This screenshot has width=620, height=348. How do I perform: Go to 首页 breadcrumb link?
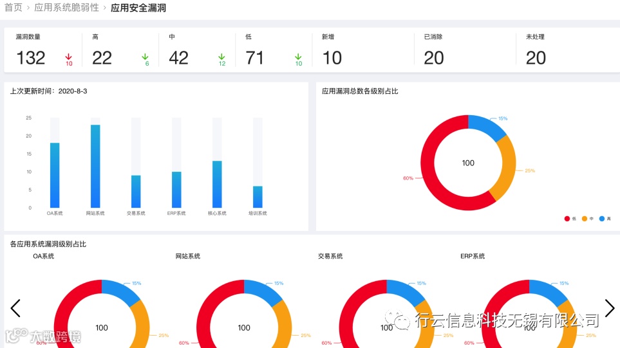click(x=13, y=8)
